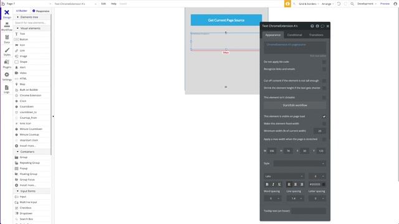Switch to the Responsive tab
The width and height of the screenshot is (399, 224).
point(41,11)
